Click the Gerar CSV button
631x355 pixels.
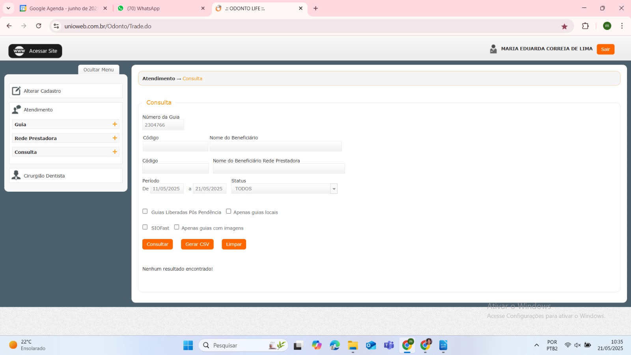point(197,245)
